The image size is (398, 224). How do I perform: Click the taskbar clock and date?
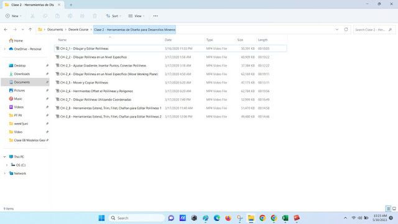click(x=380, y=218)
